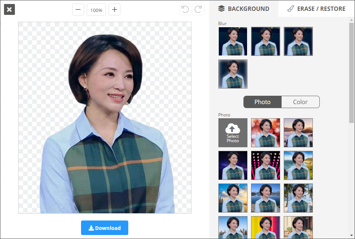Viewport: 355px width, 239px height.
Task: Select the second blur background thumbnail
Action: click(x=266, y=41)
